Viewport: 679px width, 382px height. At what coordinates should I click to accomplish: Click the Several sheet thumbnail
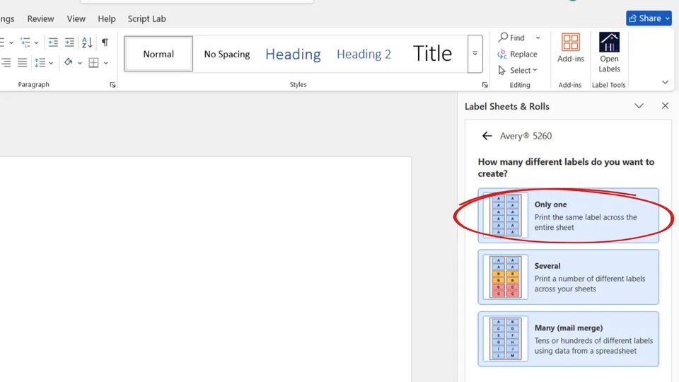tap(505, 277)
